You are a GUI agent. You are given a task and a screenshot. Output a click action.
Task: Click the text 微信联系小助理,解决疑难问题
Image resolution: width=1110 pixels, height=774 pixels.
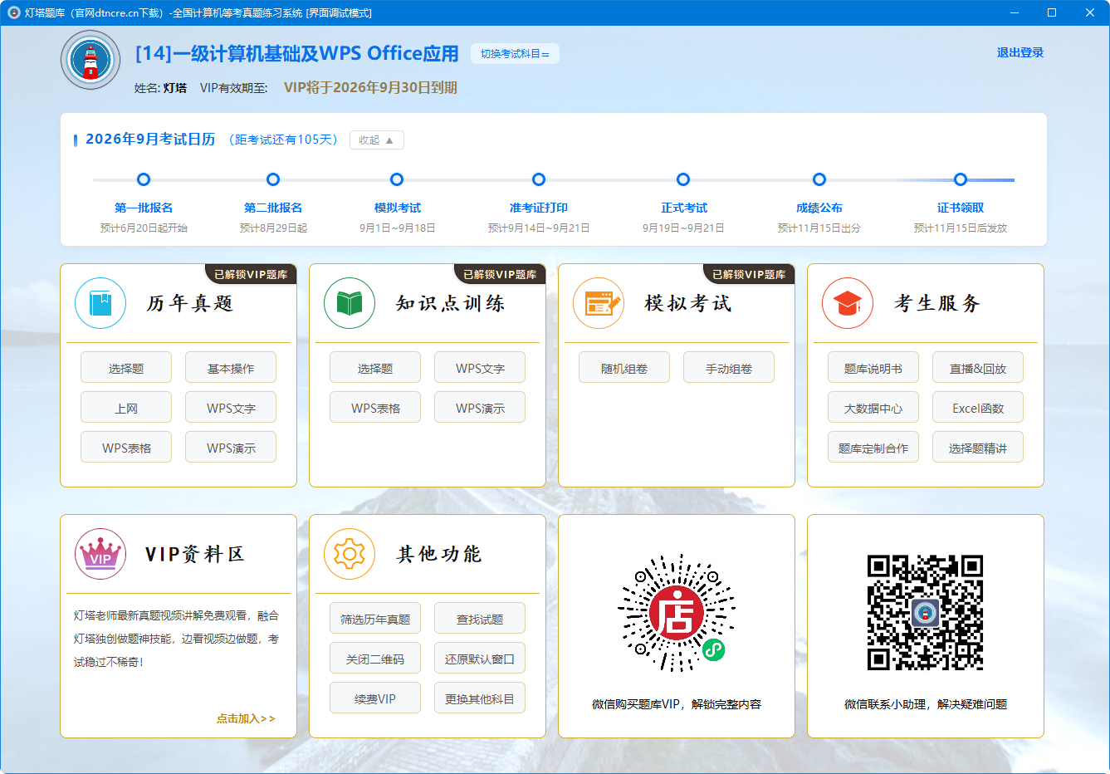[926, 703]
